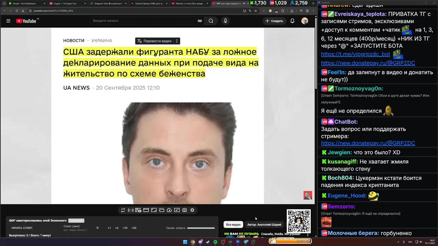Open the t.me/vipgrpzdc_bot link in chat
The width and height of the screenshot is (438, 246).
pyautogui.click(x=356, y=54)
